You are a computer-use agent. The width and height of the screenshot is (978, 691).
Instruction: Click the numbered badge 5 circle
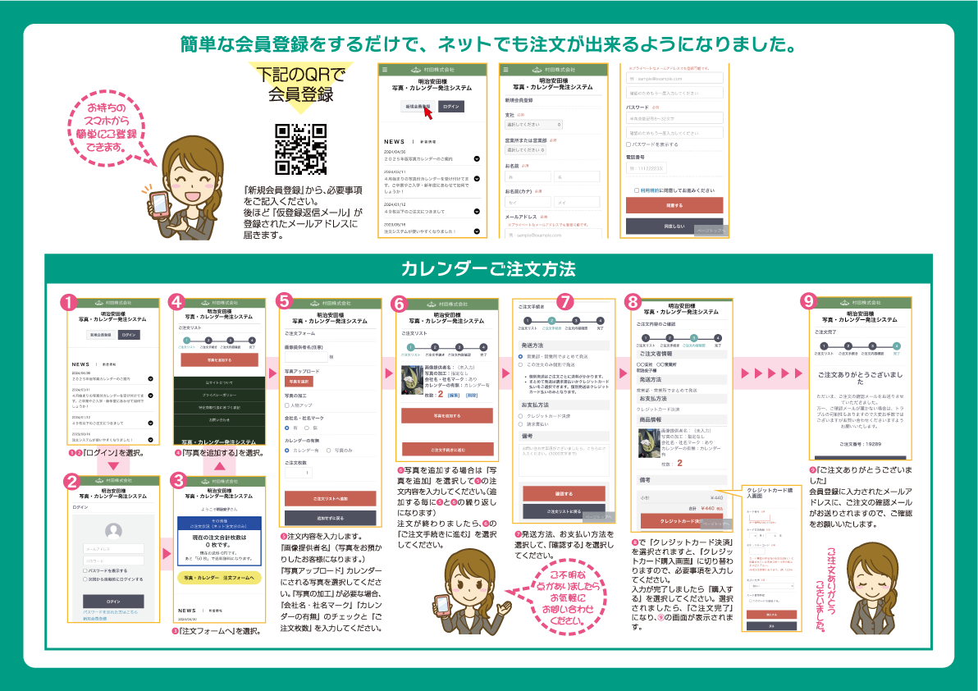(x=284, y=302)
